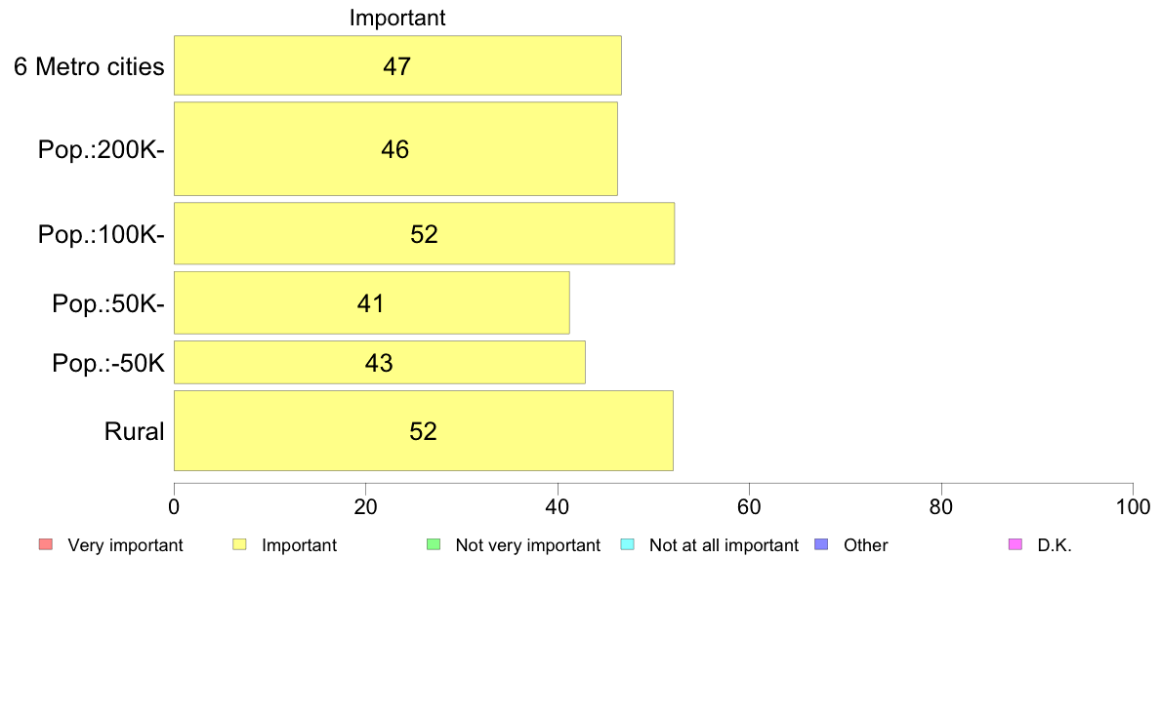This screenshot has width=1160, height=718.
Task: Click the Rural axis label
Action: [x=134, y=431]
